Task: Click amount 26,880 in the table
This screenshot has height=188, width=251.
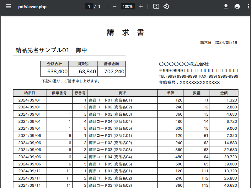Action: [231, 178]
